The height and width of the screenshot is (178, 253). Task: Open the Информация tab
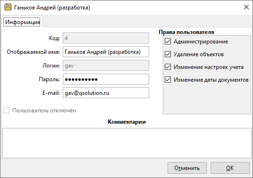click(x=22, y=22)
